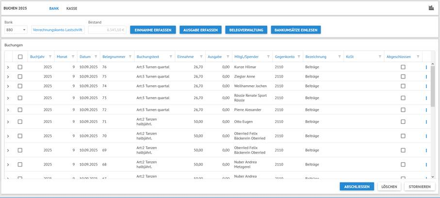
Task: Select row checkbox for Beleg 75
Action: point(20,76)
